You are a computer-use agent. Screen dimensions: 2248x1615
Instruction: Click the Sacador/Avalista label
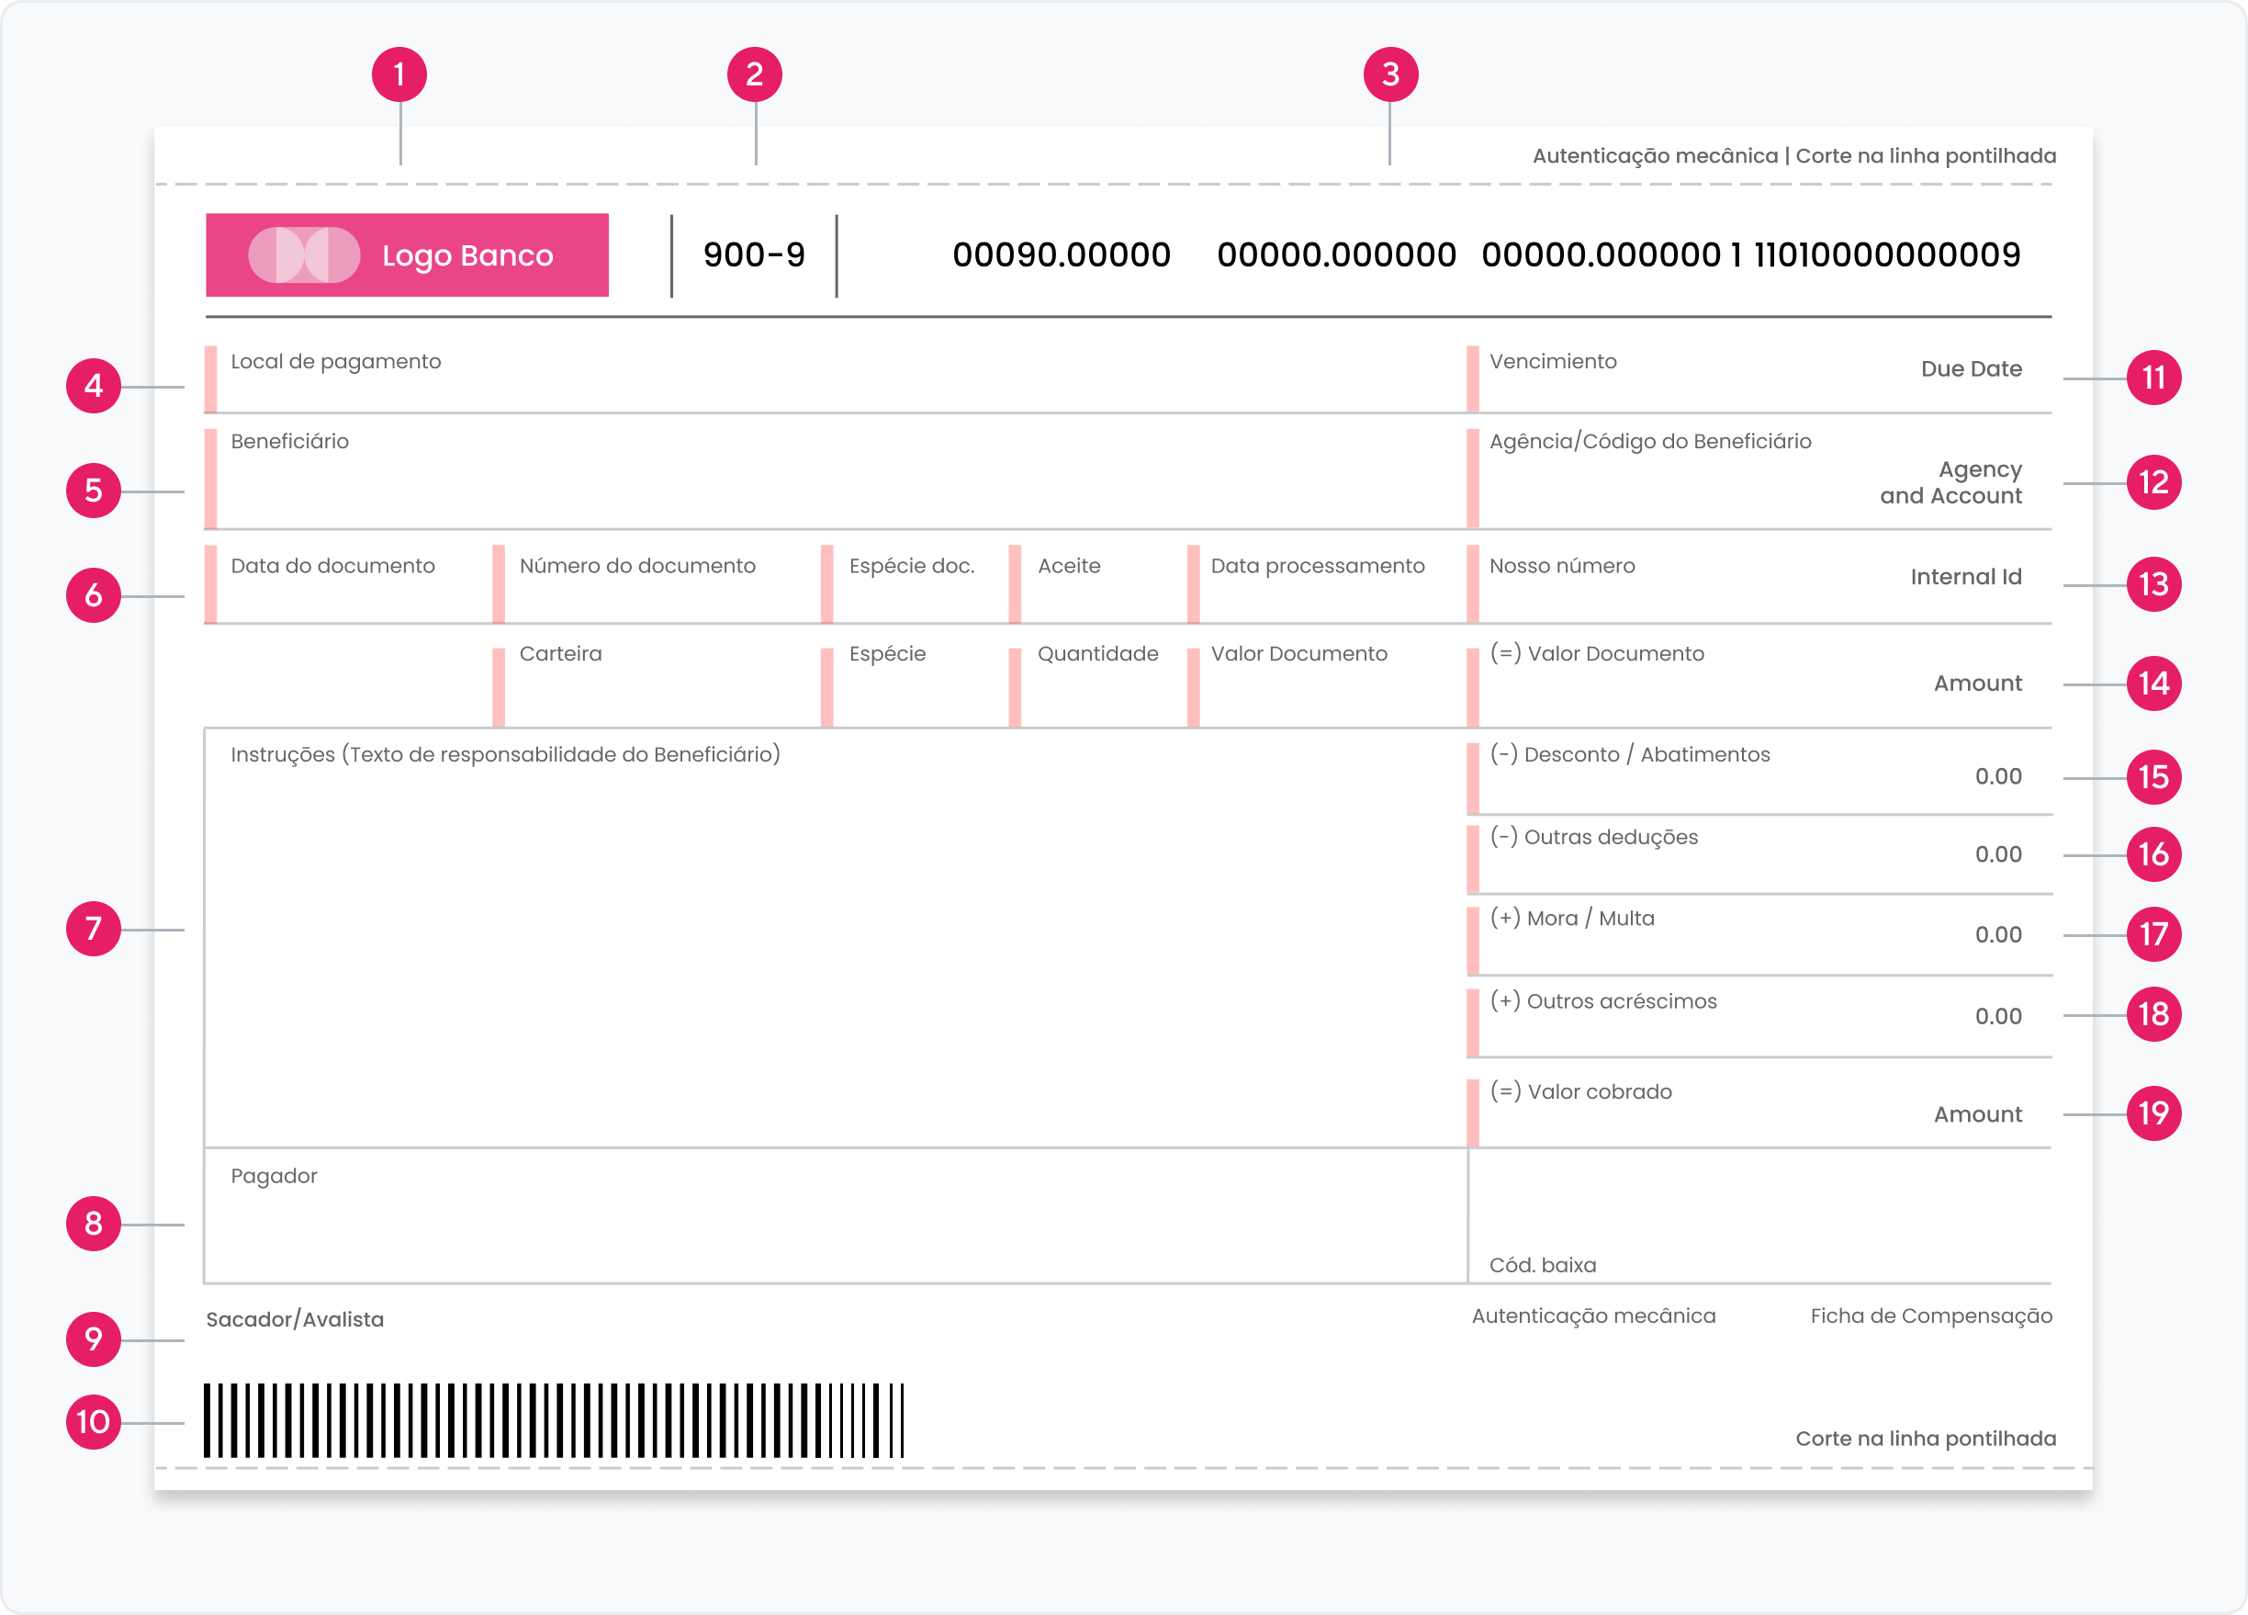click(295, 1319)
